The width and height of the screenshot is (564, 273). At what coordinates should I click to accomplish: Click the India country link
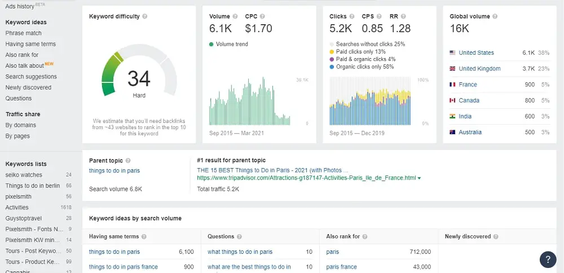click(x=465, y=116)
